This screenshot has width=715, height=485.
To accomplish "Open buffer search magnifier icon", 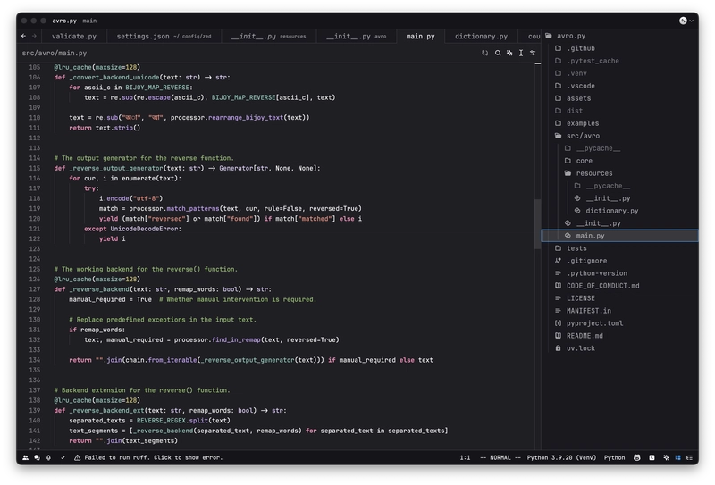I will [498, 54].
